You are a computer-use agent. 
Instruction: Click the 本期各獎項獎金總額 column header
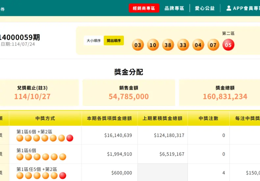pyautogui.click(x=110, y=118)
